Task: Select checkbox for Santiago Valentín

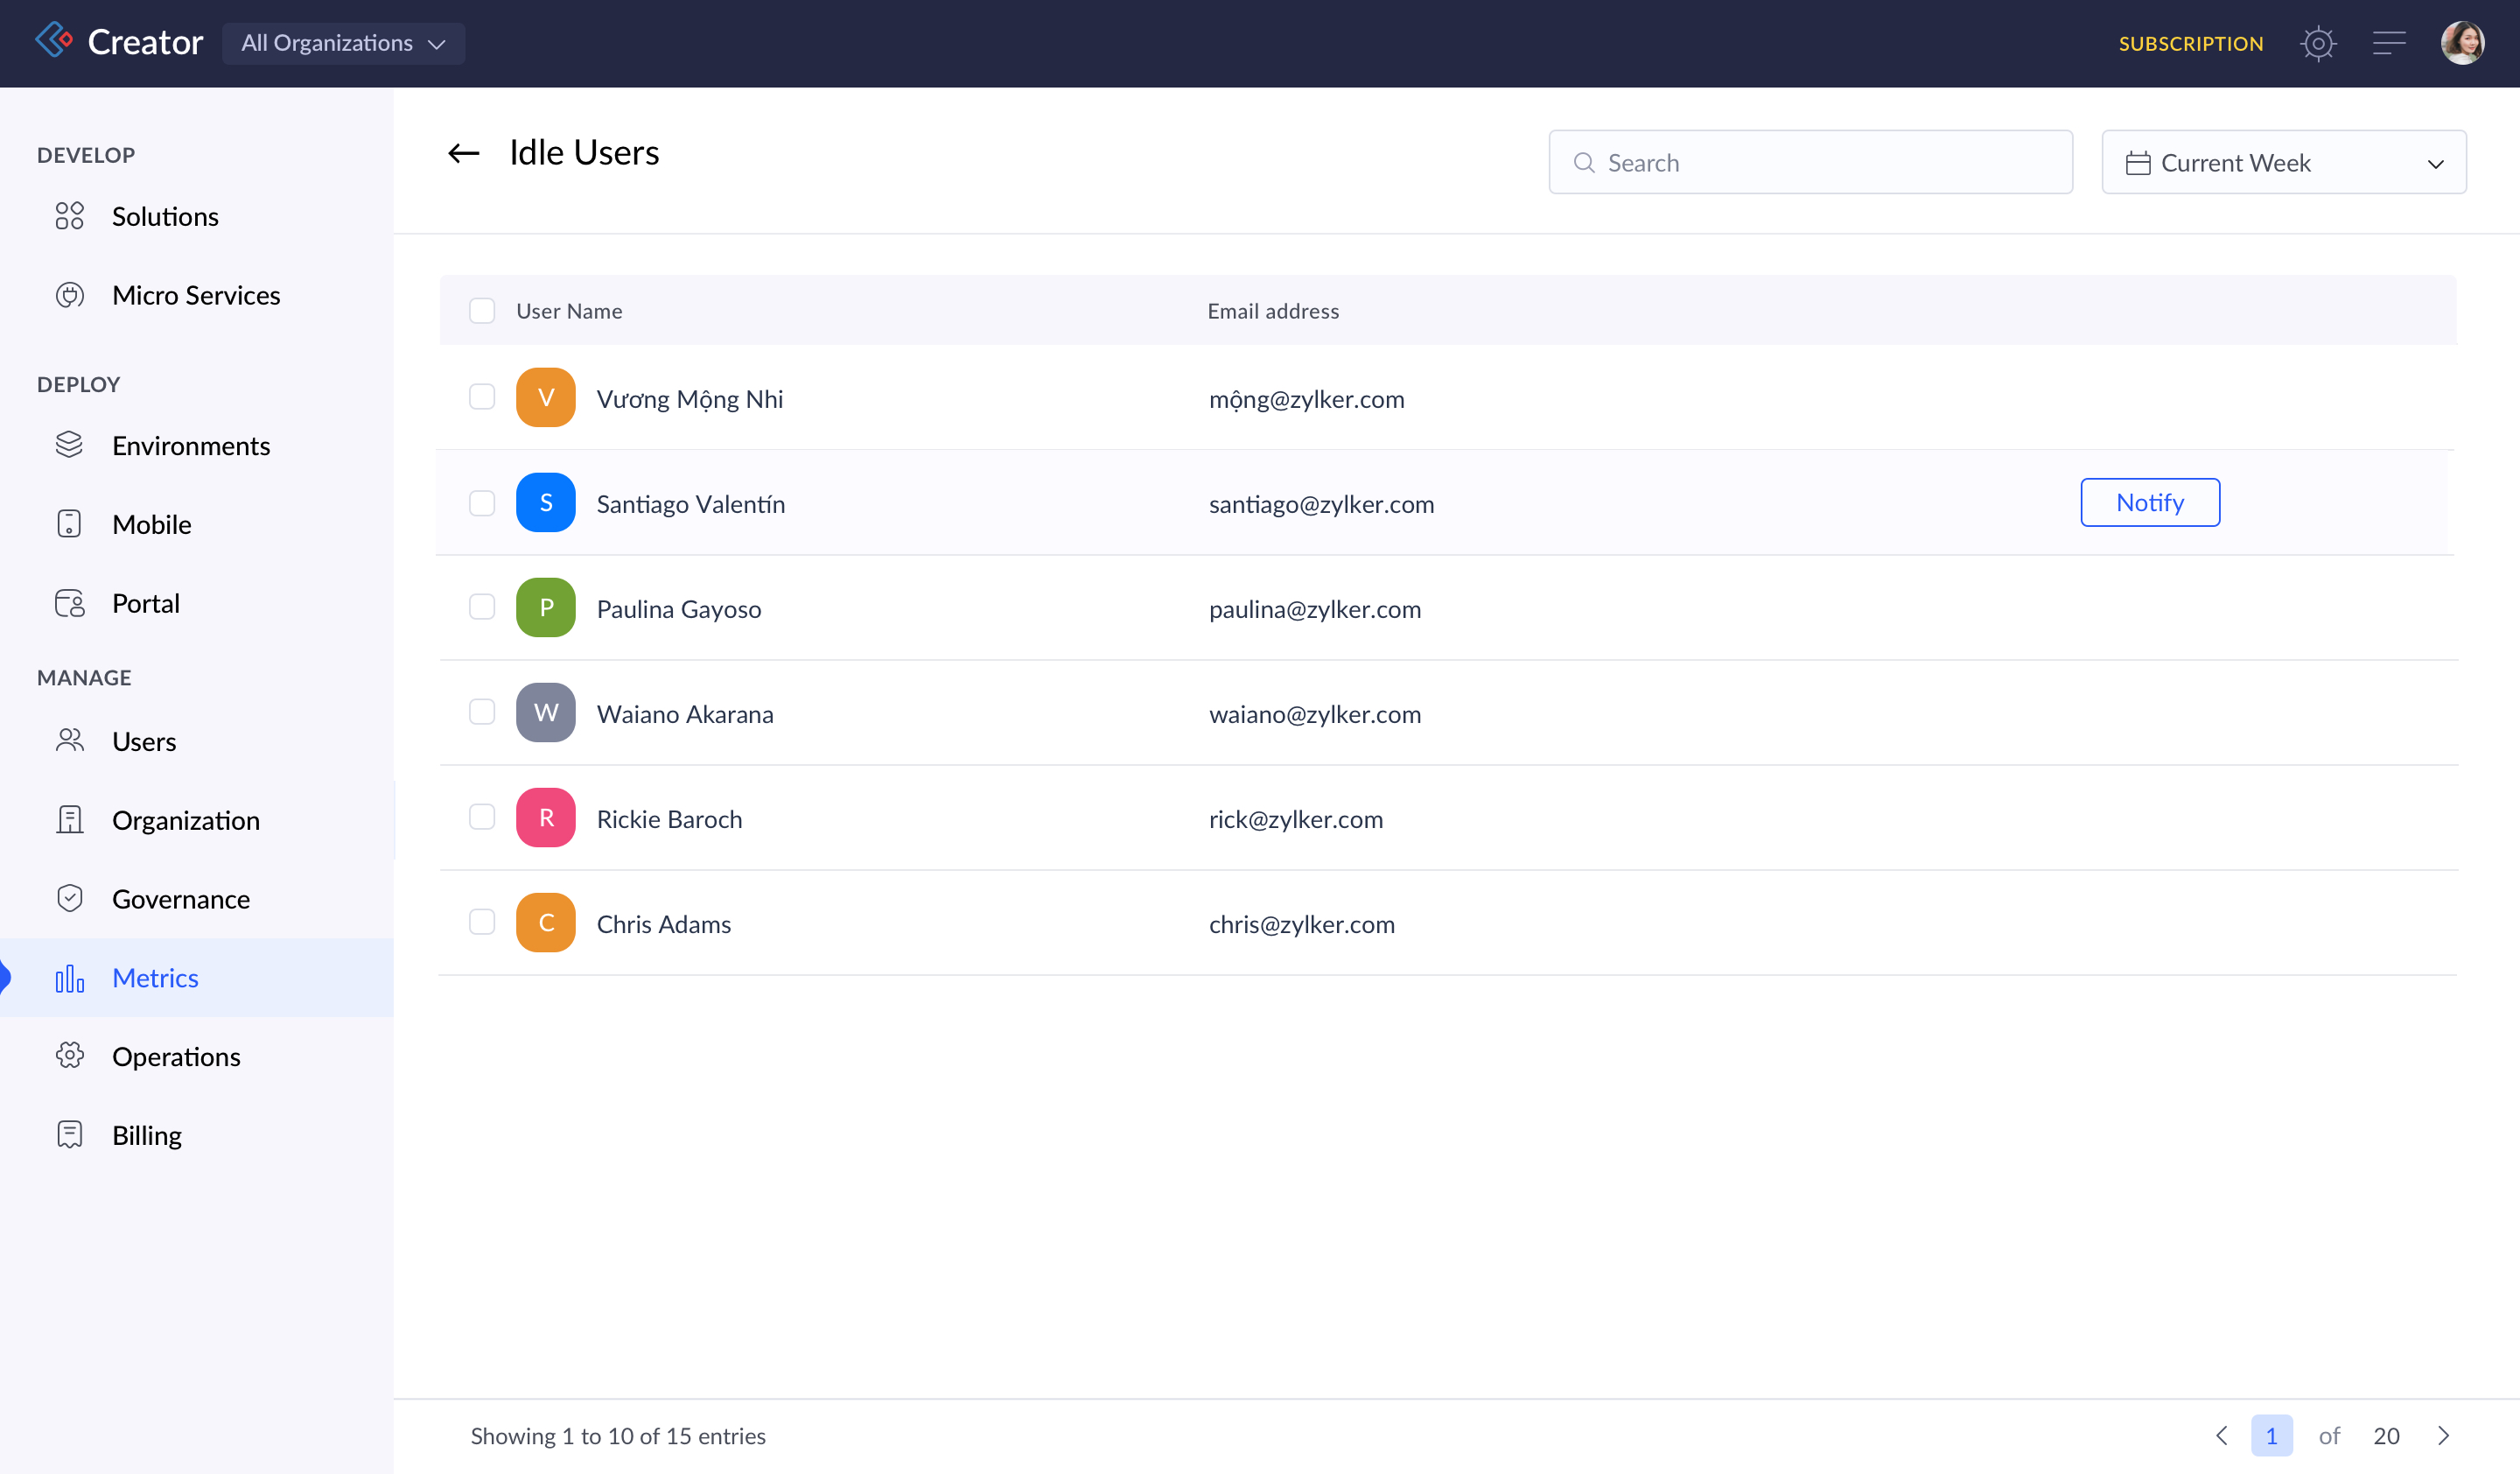Action: [482, 502]
